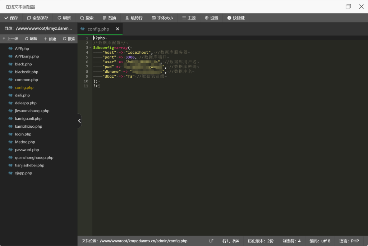Select the config.php editor tab
368x246 pixels.
click(x=98, y=29)
